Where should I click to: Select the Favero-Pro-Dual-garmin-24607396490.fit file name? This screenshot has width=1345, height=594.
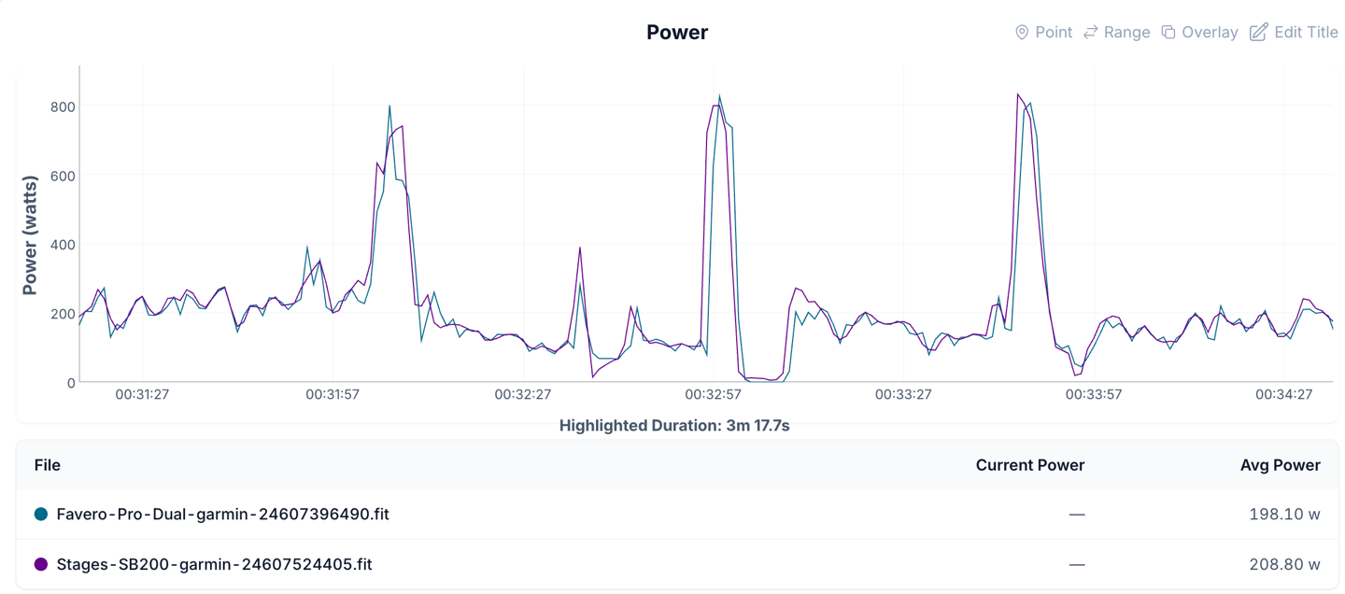(x=223, y=514)
